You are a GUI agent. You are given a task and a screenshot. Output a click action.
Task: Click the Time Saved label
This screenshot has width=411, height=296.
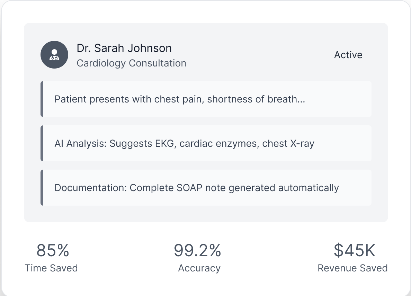(x=51, y=268)
